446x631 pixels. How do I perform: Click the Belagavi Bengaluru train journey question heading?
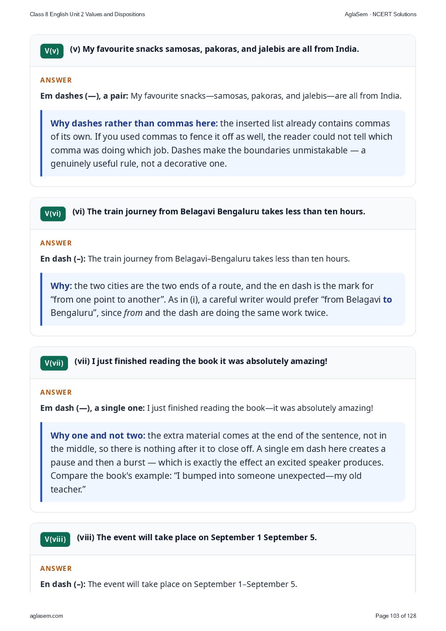219,211
